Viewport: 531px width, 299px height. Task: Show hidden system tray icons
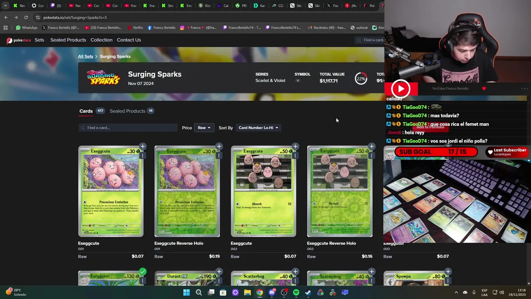(456, 292)
